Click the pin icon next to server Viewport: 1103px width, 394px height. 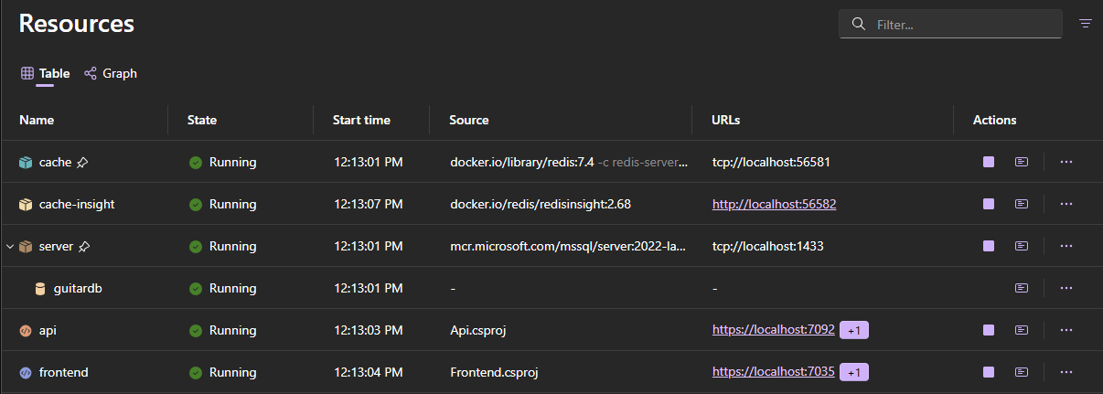click(x=84, y=246)
